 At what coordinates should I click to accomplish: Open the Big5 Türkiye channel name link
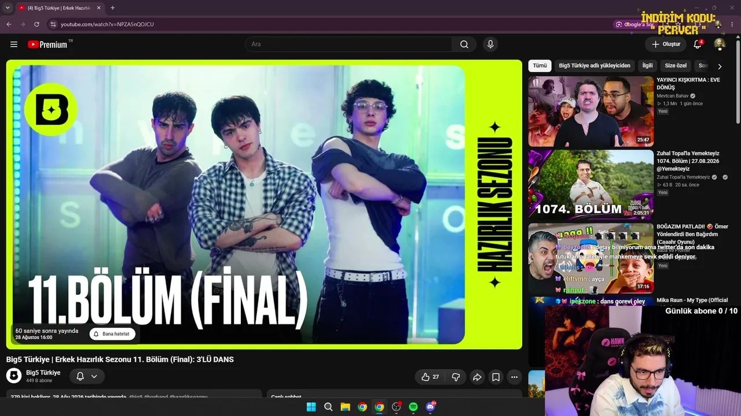43,373
